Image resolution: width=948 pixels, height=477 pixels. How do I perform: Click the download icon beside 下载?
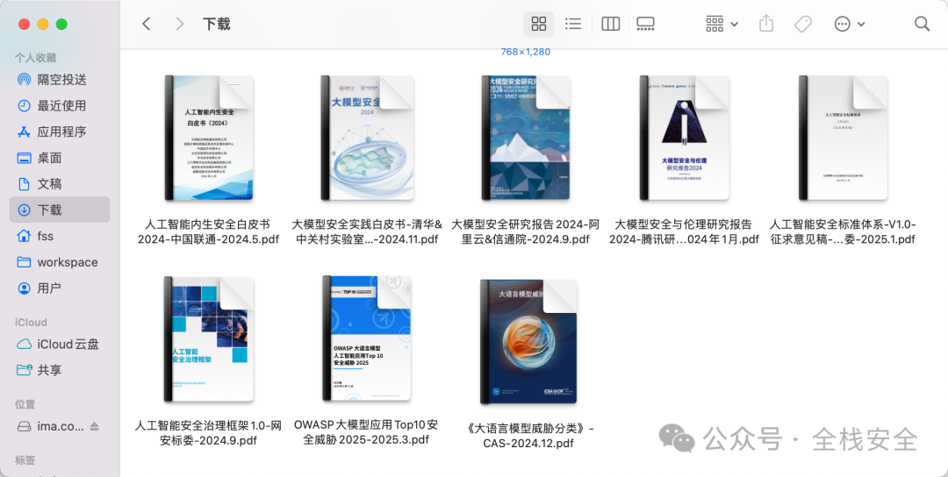[x=24, y=210]
